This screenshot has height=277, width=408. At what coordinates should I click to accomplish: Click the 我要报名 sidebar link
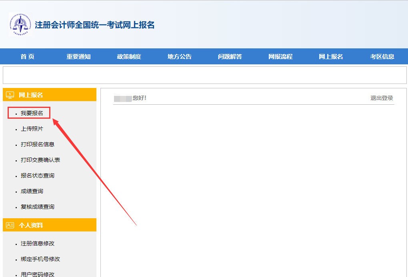[32, 113]
